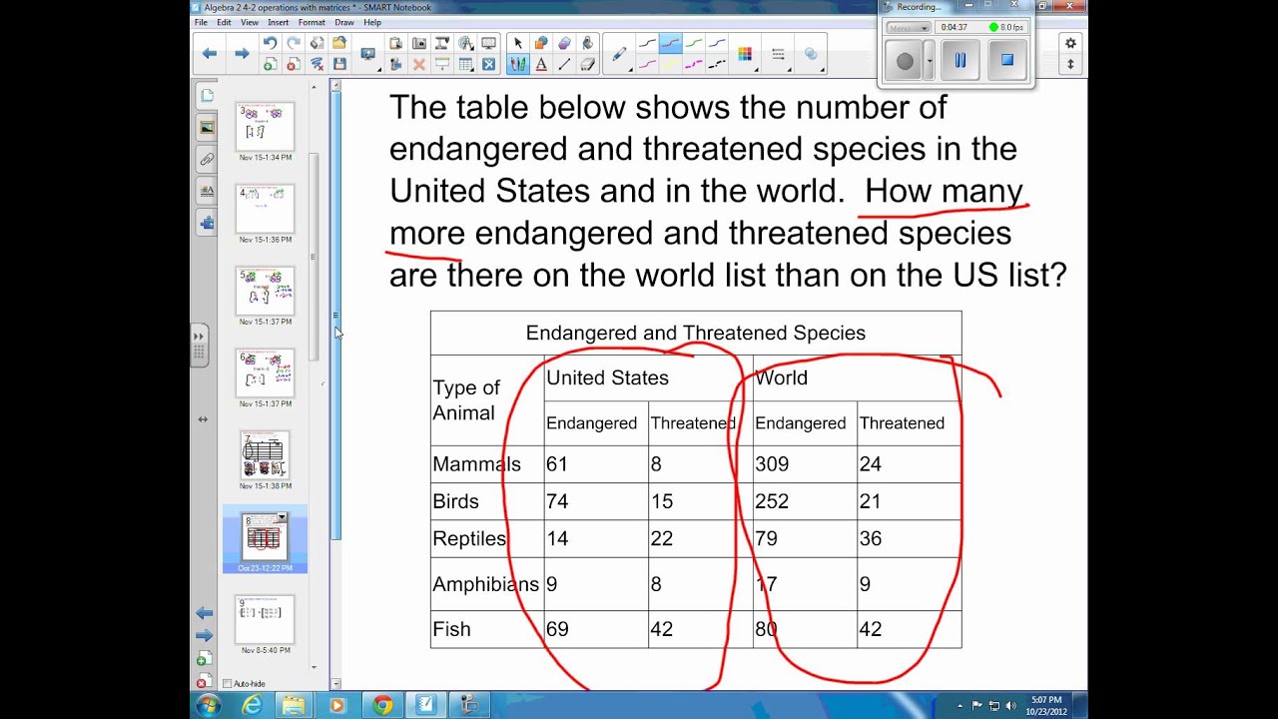1278x719 pixels.
Task: Redo the last undone action
Action: 294,43
